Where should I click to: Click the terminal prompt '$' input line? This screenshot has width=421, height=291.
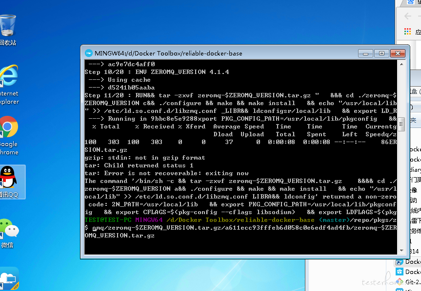click(x=241, y=228)
